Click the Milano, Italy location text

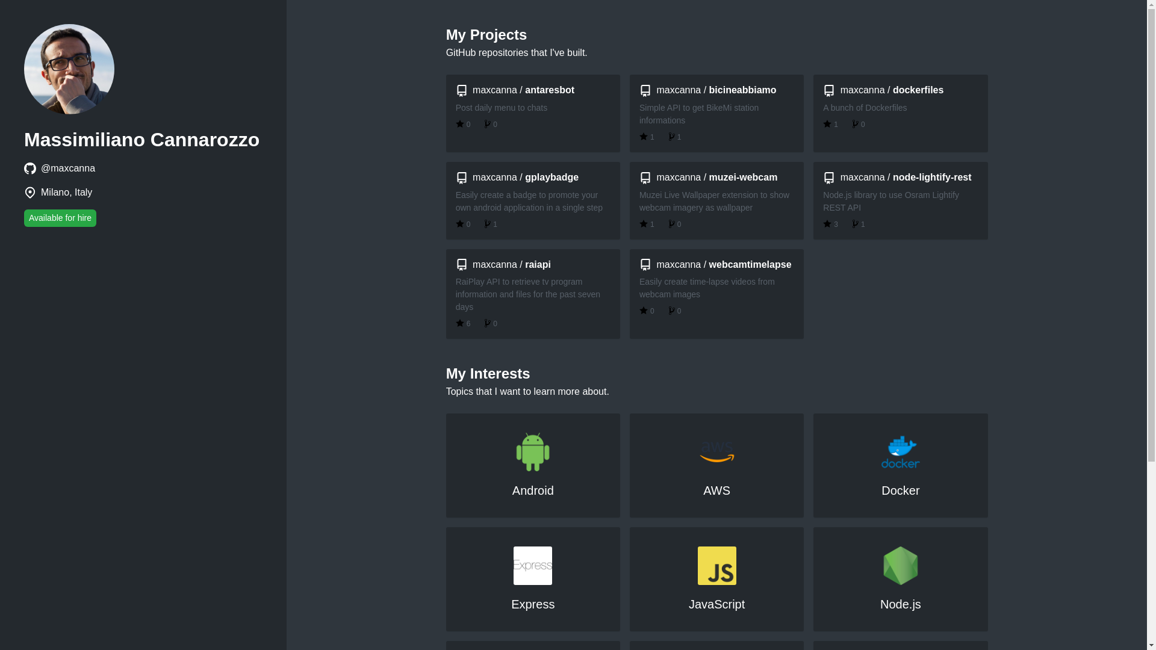tap(66, 193)
